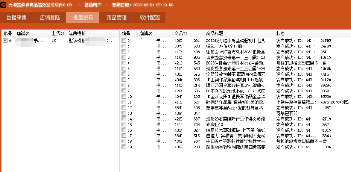This screenshot has width=351, height=172.
Task: Click title 86不存在的地域小说1-3-7 战区
Action: 238,91
